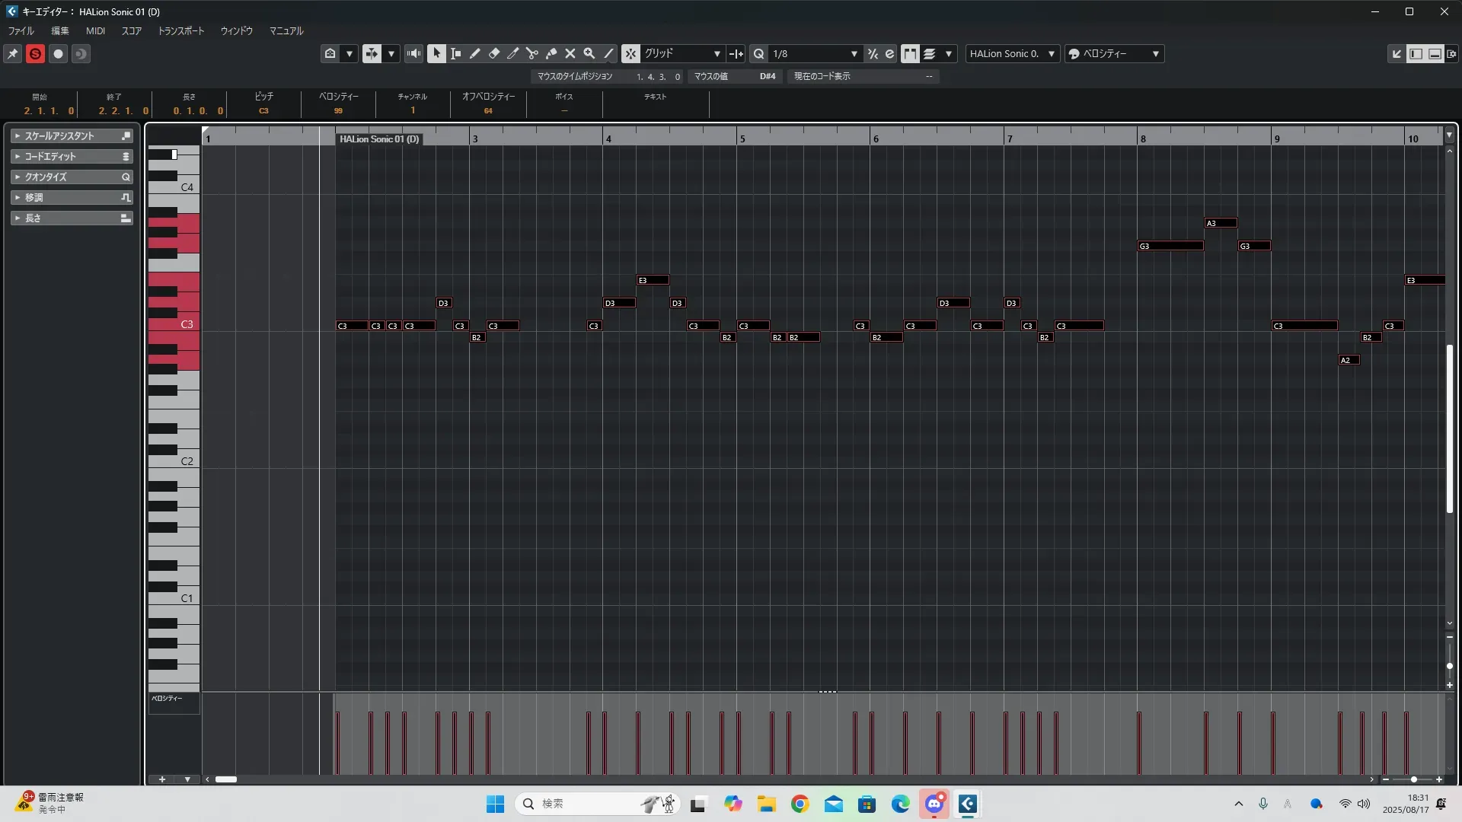Image resolution: width=1462 pixels, height=822 pixels.
Task: Toggle Acoustic Feedback speaker button
Action: pyautogui.click(x=413, y=54)
